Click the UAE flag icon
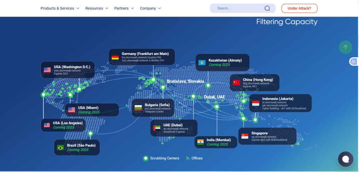Image resolution: width=359 pixels, height=172 pixels. pos(157,128)
